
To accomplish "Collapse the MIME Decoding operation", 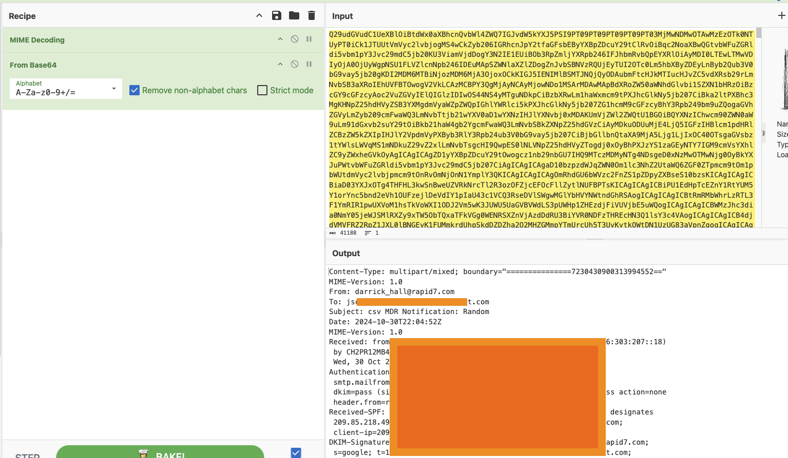I will pyautogui.click(x=280, y=39).
